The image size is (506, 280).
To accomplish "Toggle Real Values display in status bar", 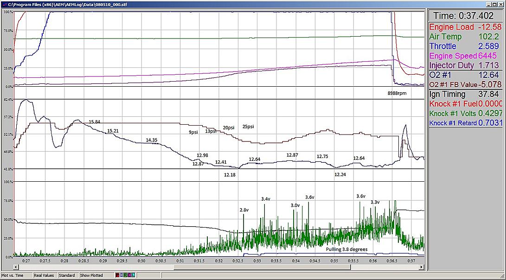I will click(45, 275).
